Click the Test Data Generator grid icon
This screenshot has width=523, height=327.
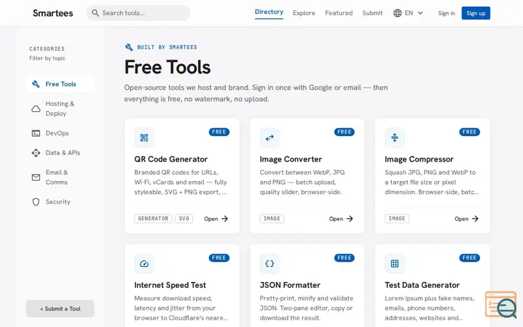tap(395, 264)
